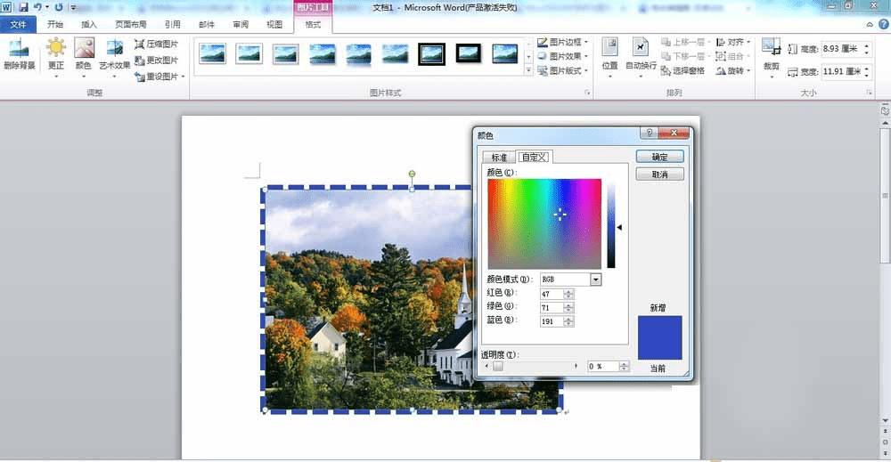Increase the Red value with spinner
Viewport: 891px width, 462px height.
click(x=568, y=291)
